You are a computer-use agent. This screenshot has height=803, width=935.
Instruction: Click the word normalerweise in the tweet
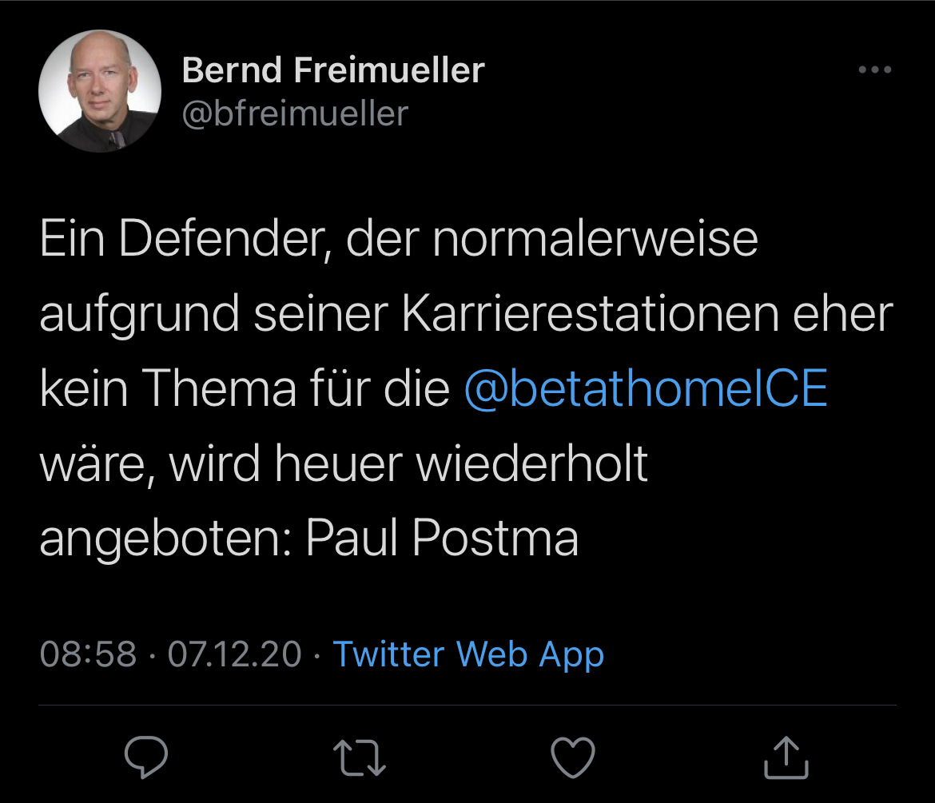595,239
